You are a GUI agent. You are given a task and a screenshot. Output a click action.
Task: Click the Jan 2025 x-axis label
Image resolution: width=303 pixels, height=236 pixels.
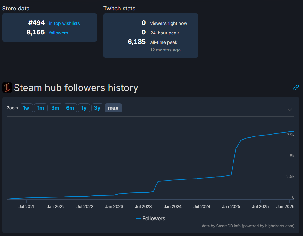click(231, 206)
